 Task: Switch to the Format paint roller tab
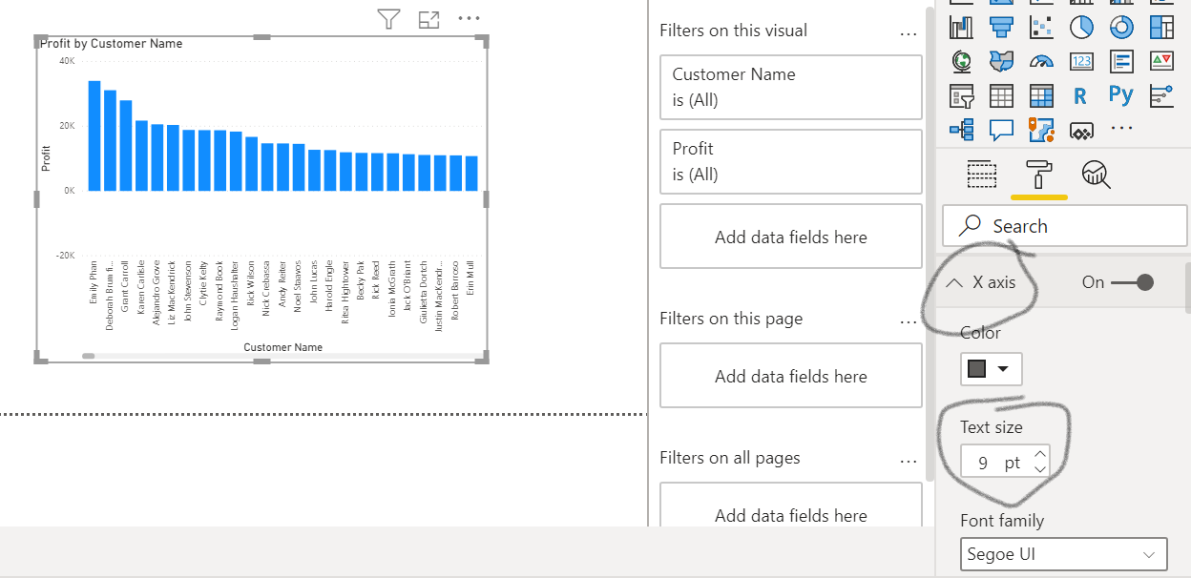tap(1039, 175)
